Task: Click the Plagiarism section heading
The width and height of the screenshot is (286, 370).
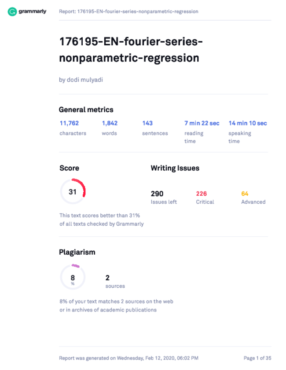Action: 77,252
